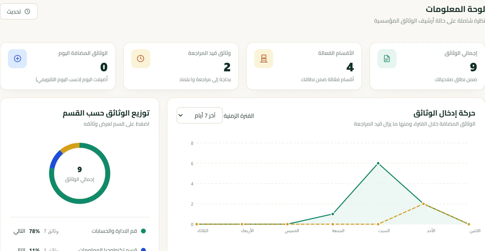Click the الوثائق المضافة اليوم card value 0
The image size is (485, 251).
tap(104, 67)
